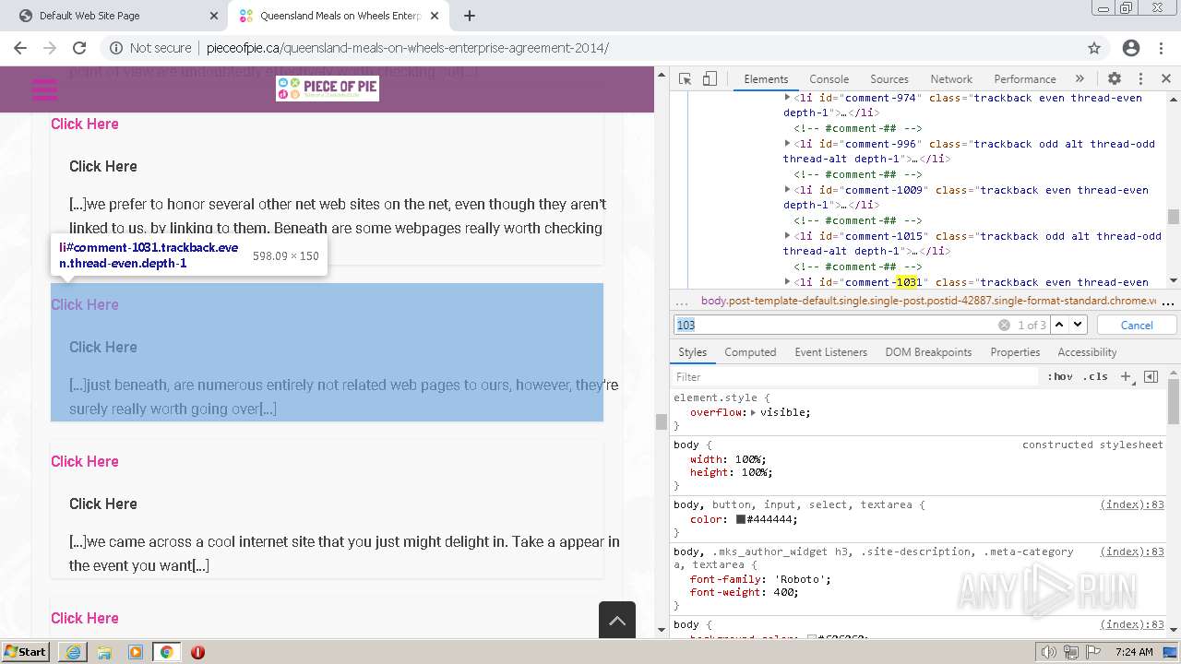Select the inspect element picker icon
Viewport: 1181px width, 664px height.
click(685, 79)
